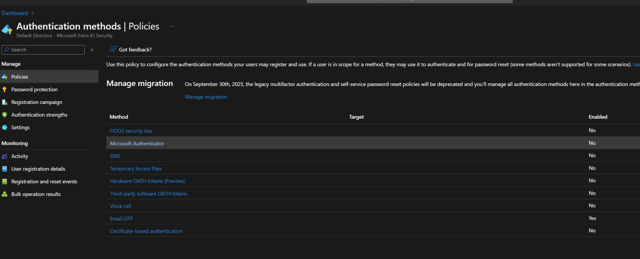This screenshot has width=640, height=259.
Task: Click the Registration campaign icon
Action: click(4, 102)
